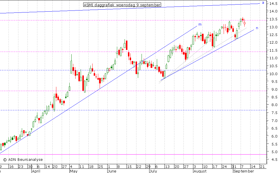Click date label 29 above July
Viewport: 278px width, 173px height.
click(148, 166)
